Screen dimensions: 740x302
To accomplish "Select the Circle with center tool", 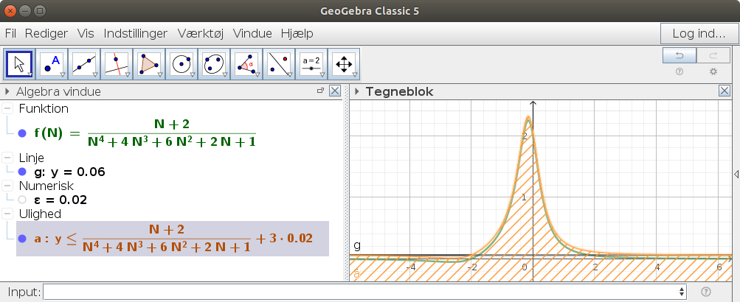I will (x=182, y=64).
